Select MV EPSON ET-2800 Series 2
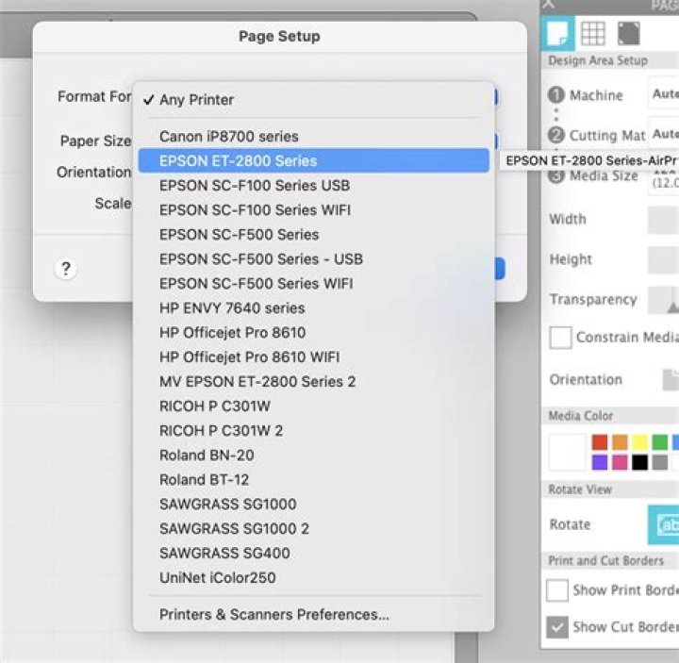The height and width of the screenshot is (663, 679). pos(313,382)
